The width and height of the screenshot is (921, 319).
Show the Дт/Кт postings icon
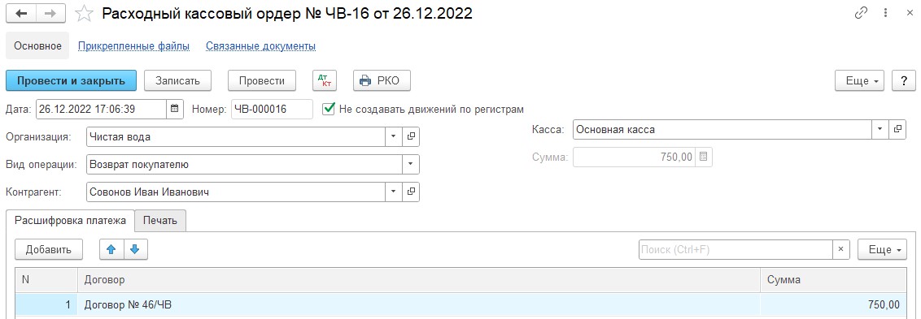coord(325,81)
